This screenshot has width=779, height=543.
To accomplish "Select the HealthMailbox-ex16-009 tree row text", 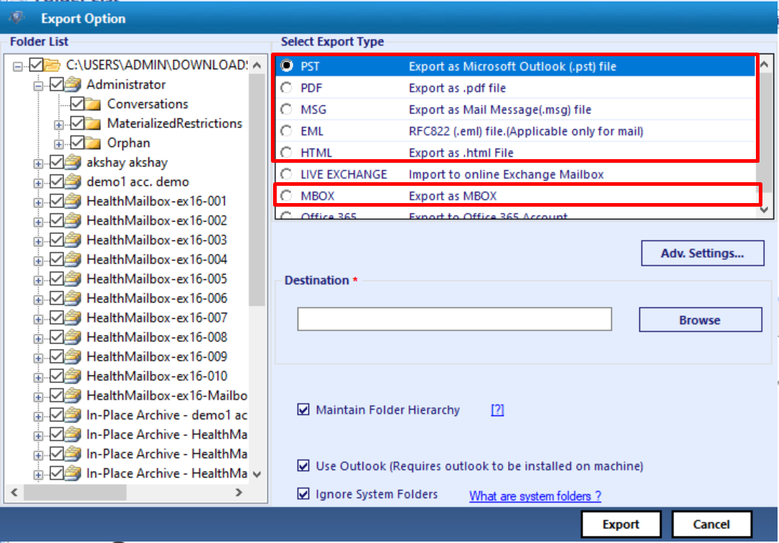I will click(x=156, y=356).
